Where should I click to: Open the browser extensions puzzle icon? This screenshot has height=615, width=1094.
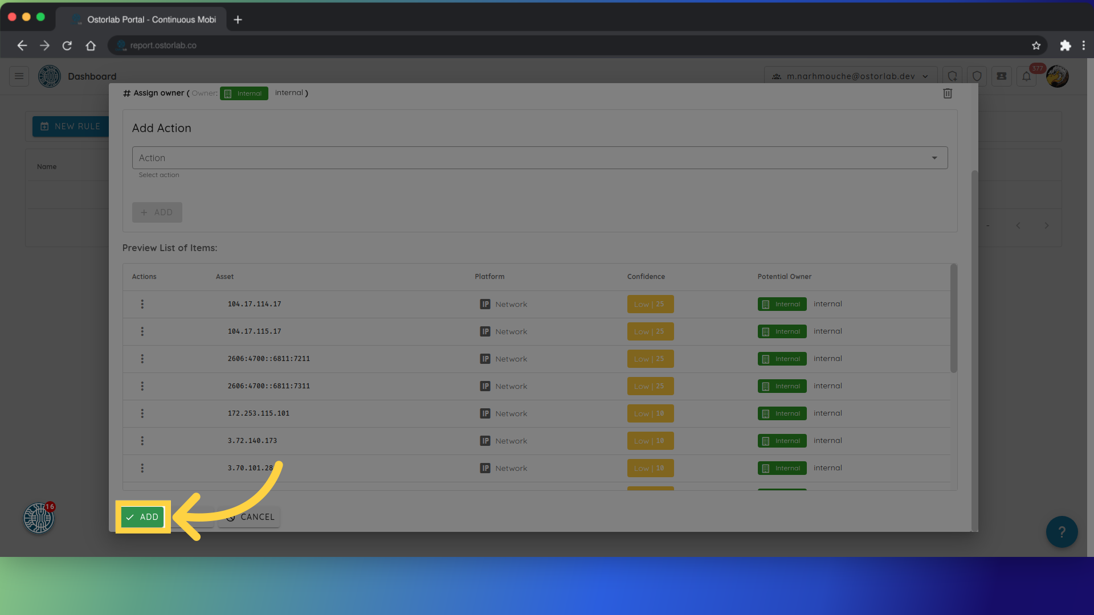click(x=1065, y=46)
